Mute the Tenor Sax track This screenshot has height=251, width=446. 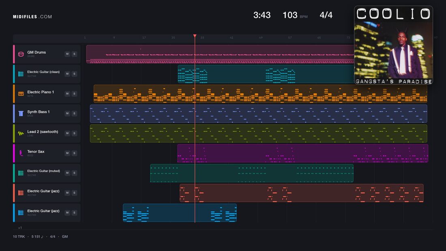click(x=67, y=153)
